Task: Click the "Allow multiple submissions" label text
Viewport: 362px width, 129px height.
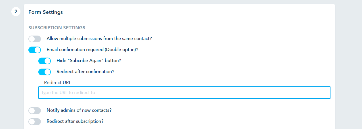Action: 99,39
